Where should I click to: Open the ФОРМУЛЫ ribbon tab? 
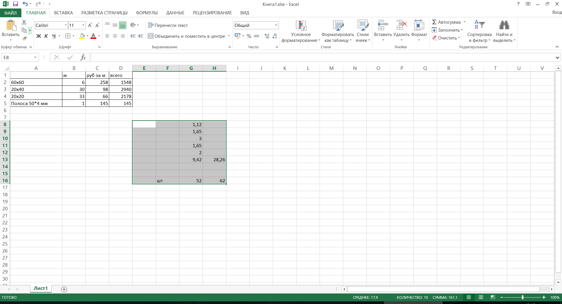click(x=147, y=13)
